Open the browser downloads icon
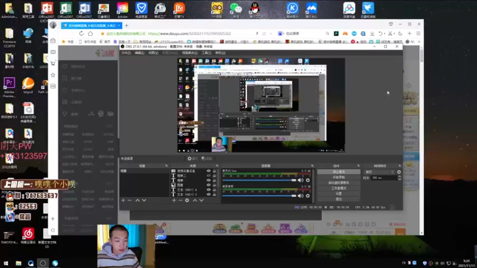This screenshot has height=268, width=477. tap(372, 33)
